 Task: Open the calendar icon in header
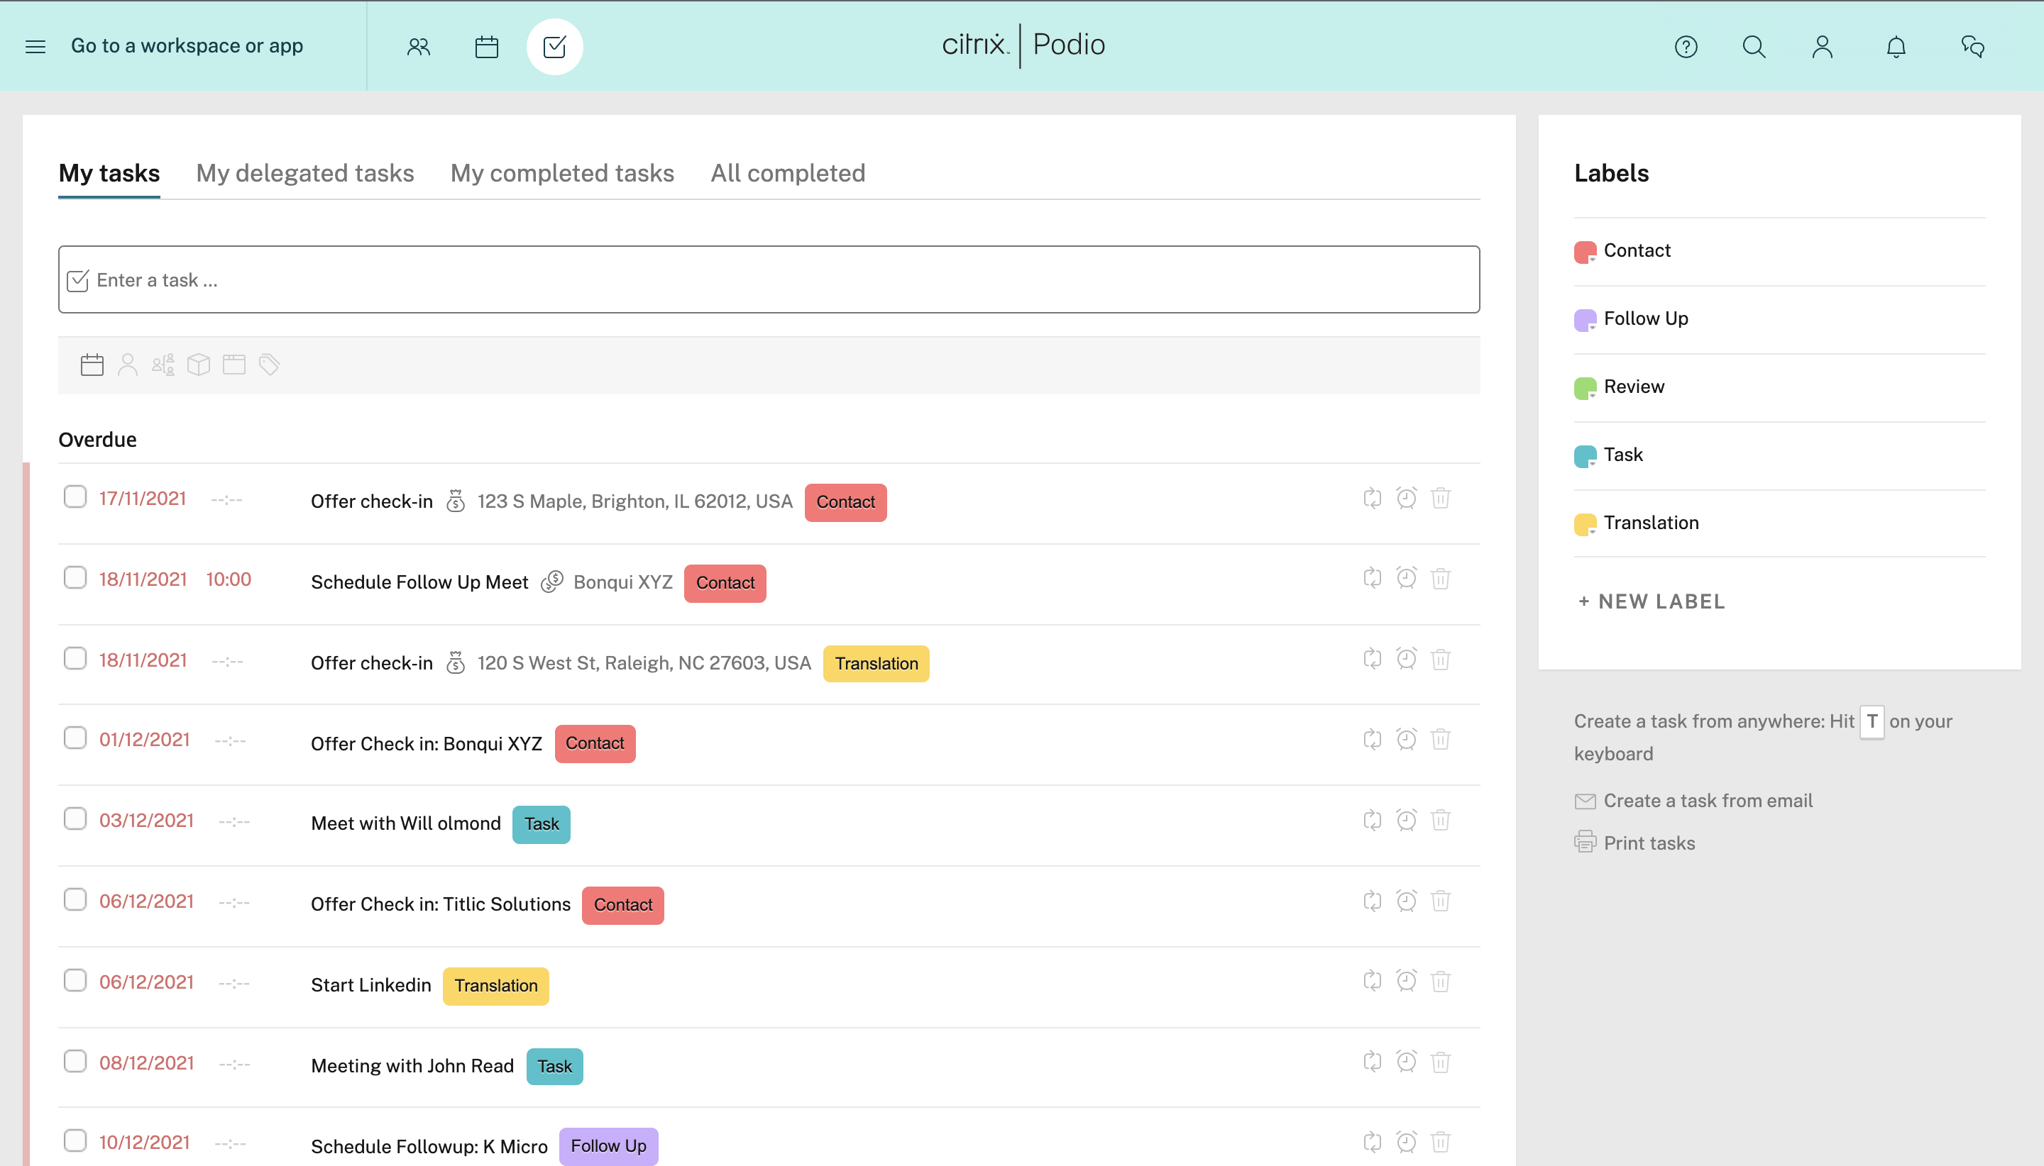(x=486, y=46)
